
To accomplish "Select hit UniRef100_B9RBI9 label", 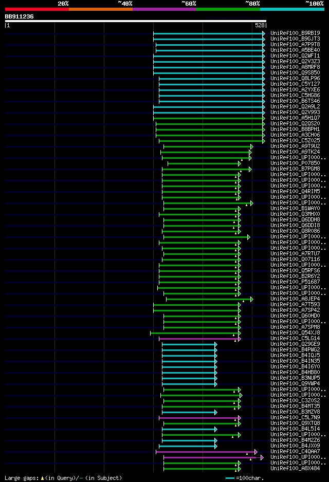I will tap(295, 33).
